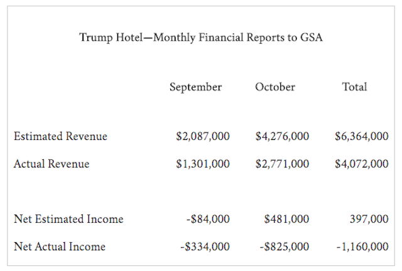Click the total estimated revenue $6,364,000
The width and height of the screenshot is (402, 271).
pyautogui.click(x=361, y=136)
